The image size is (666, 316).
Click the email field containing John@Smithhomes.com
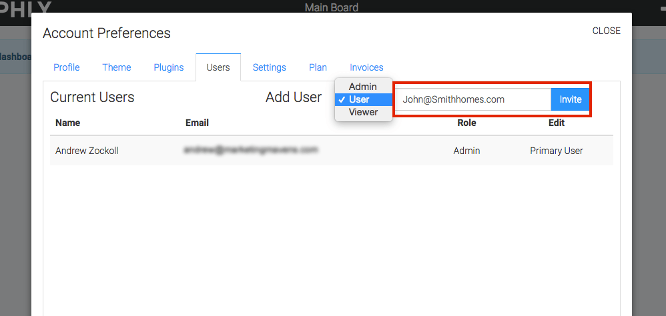tap(473, 99)
